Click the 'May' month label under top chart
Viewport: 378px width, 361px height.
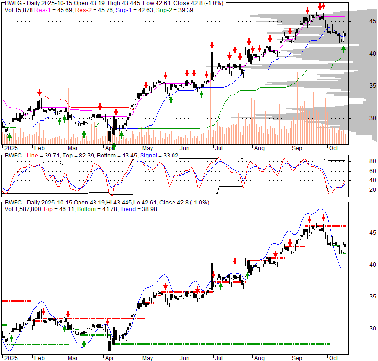coord(147,148)
